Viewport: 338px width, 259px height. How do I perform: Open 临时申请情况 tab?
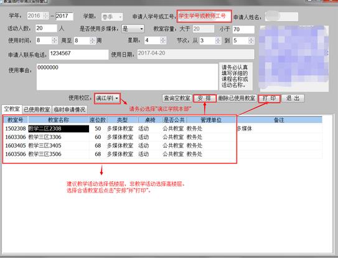click(70, 109)
